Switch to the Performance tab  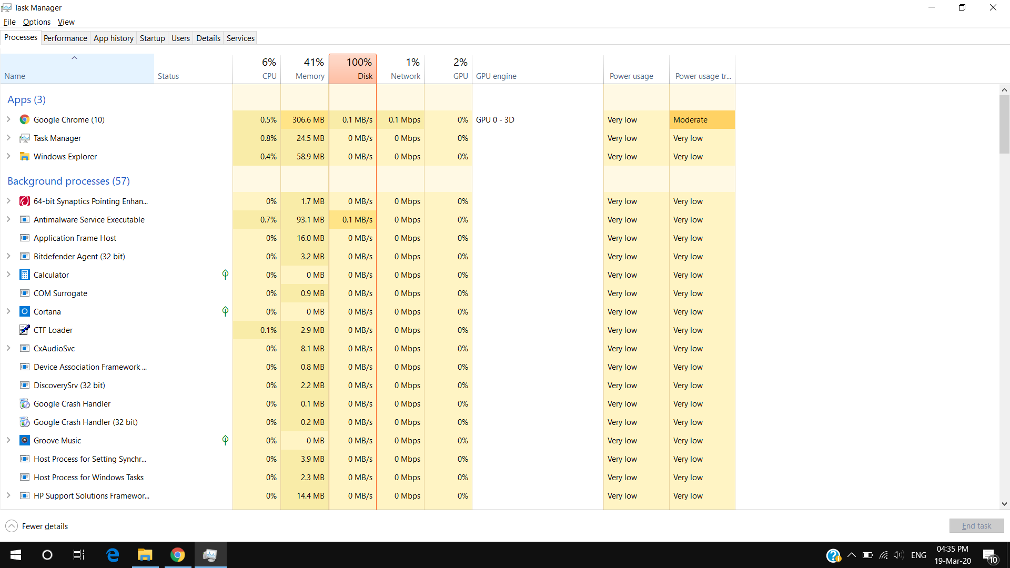coord(65,38)
